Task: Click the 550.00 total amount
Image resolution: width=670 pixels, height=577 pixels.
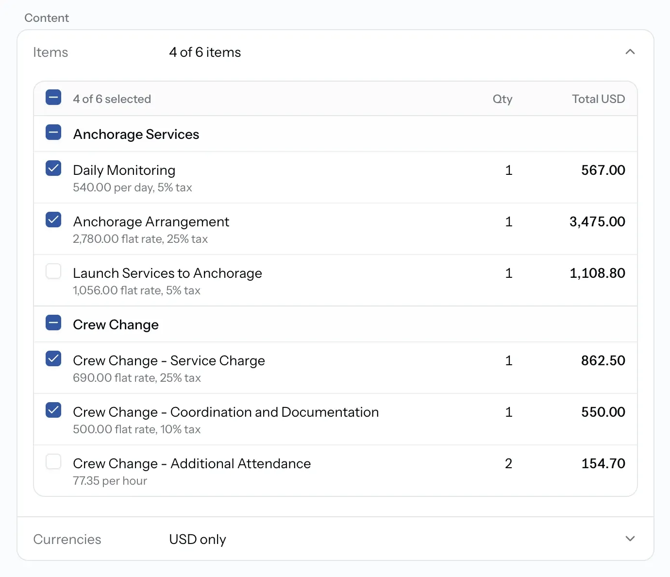Action: coord(603,412)
